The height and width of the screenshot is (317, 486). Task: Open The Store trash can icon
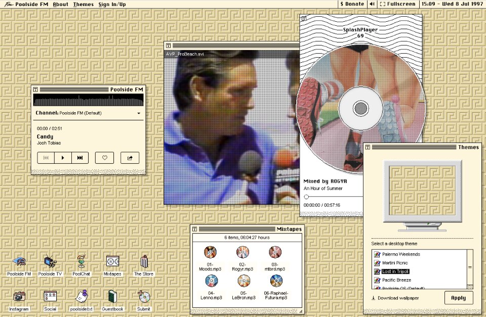[144, 261]
